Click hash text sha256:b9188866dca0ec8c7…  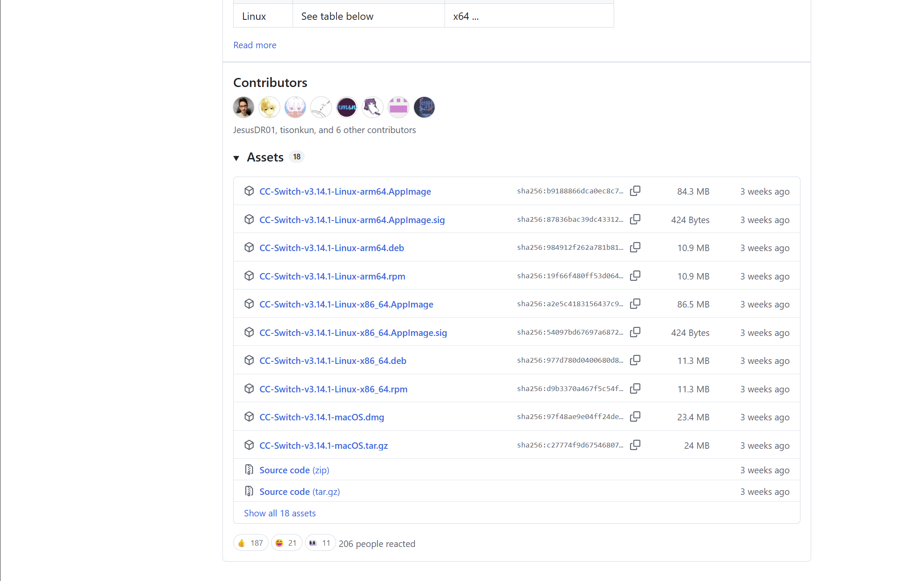pyautogui.click(x=570, y=191)
